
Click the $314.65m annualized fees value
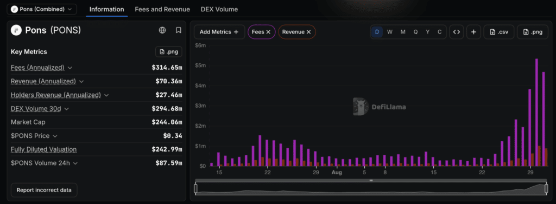click(167, 68)
